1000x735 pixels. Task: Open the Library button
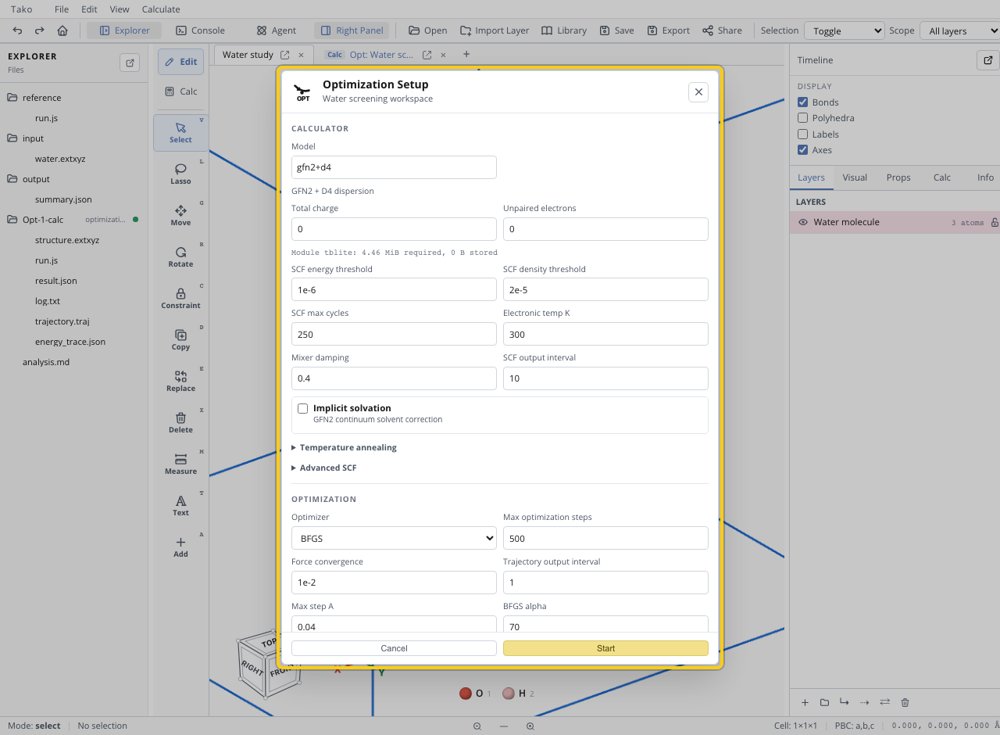[564, 30]
